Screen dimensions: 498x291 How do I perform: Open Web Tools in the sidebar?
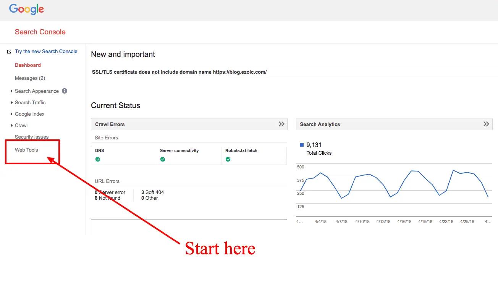[x=26, y=150]
